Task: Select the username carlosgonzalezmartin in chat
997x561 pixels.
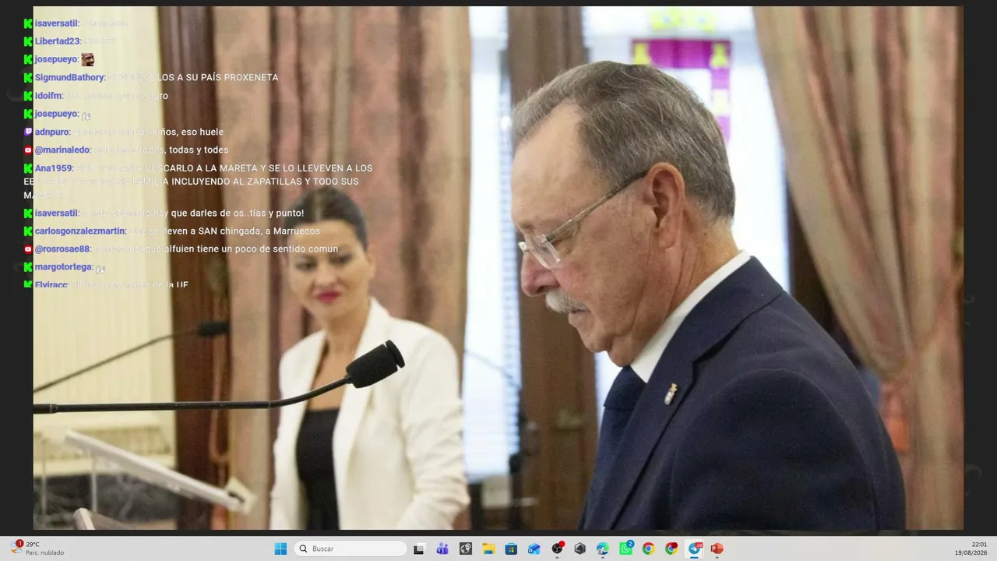Action: click(80, 231)
